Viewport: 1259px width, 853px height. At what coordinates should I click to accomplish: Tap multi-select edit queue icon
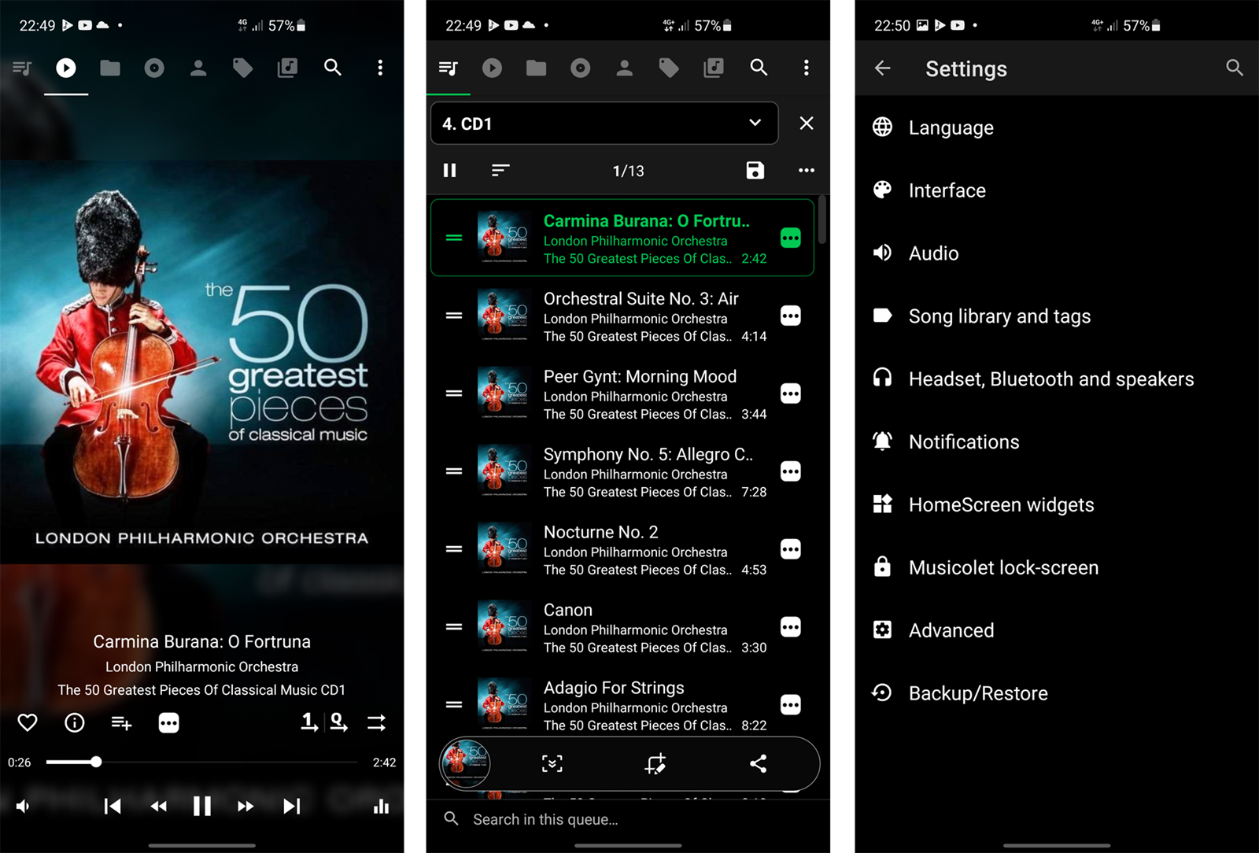pos(655,763)
